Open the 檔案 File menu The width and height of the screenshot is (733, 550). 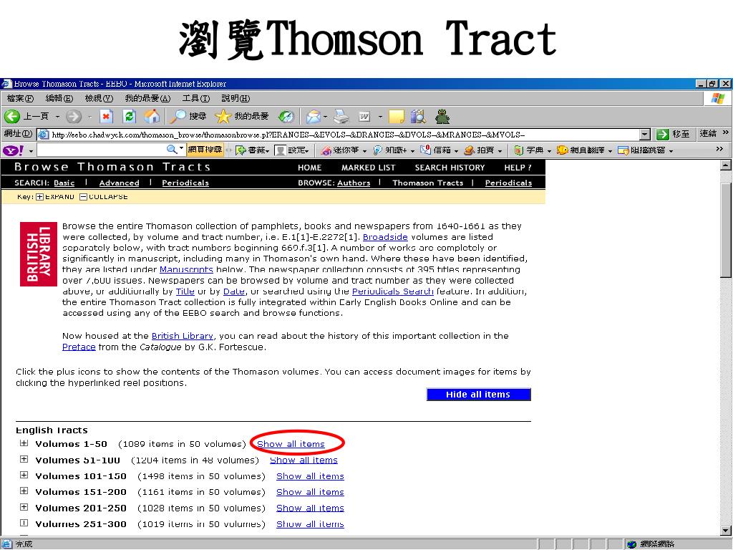20,98
